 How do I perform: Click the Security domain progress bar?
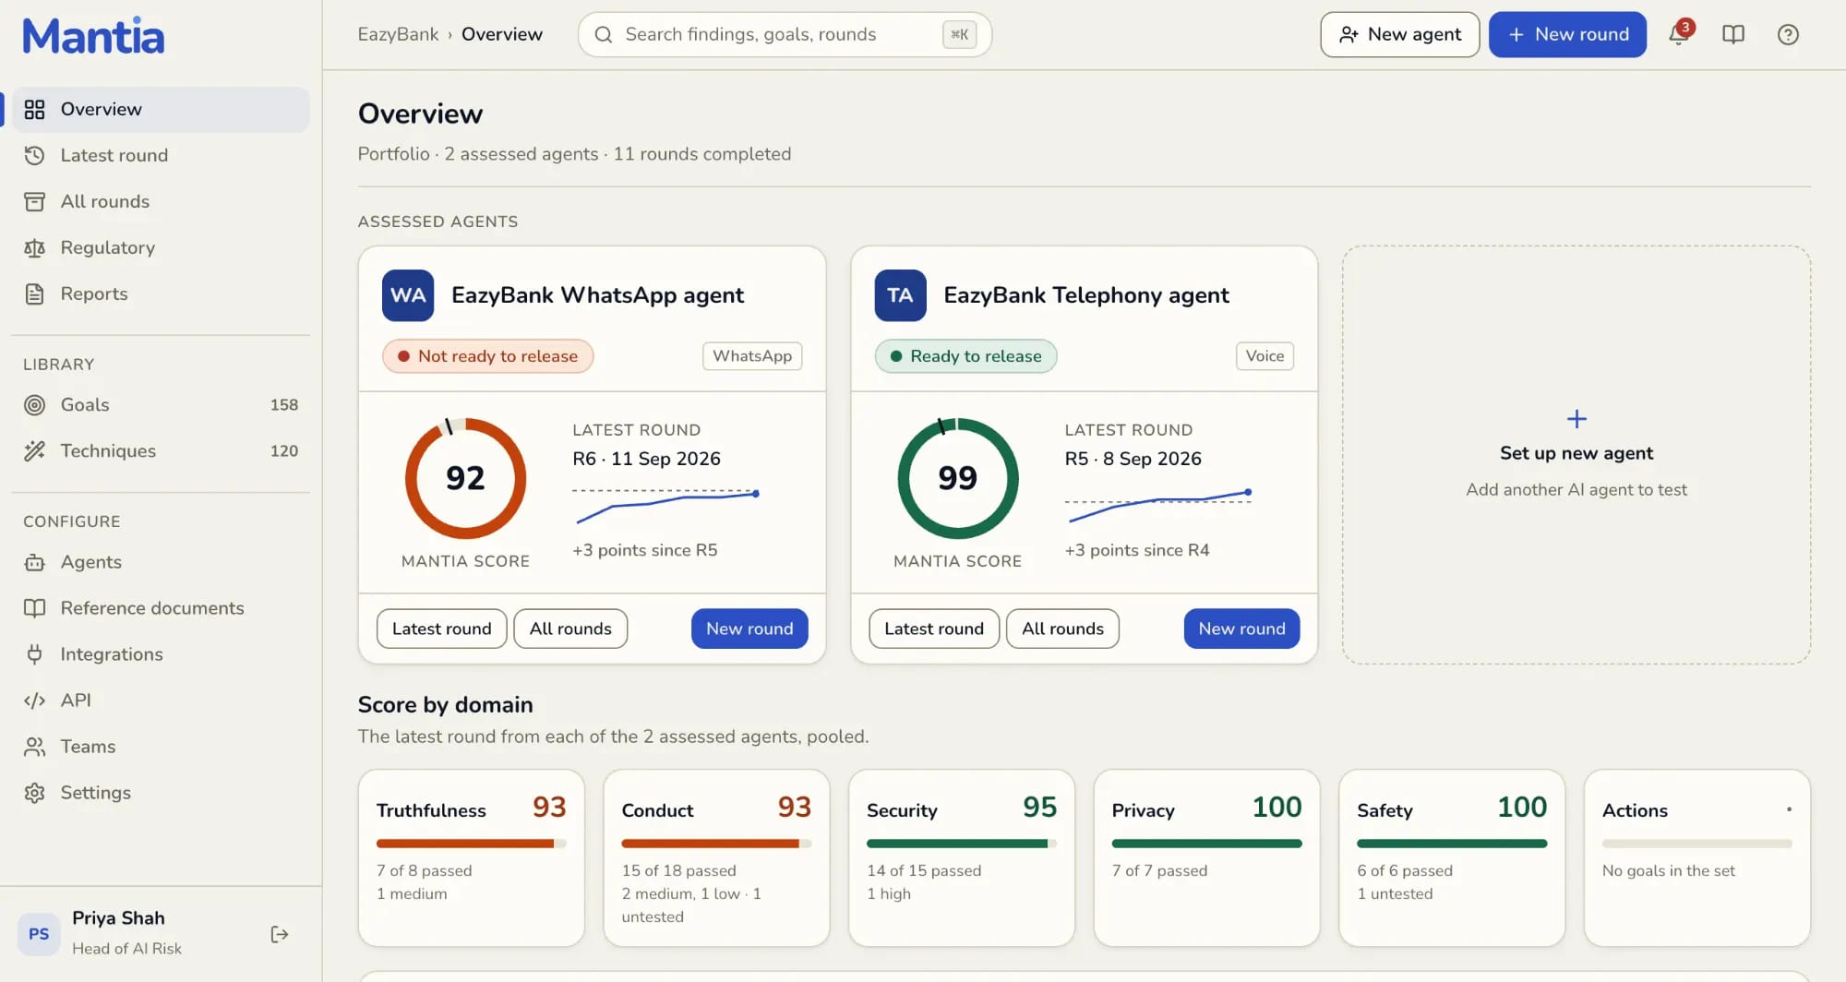(961, 844)
